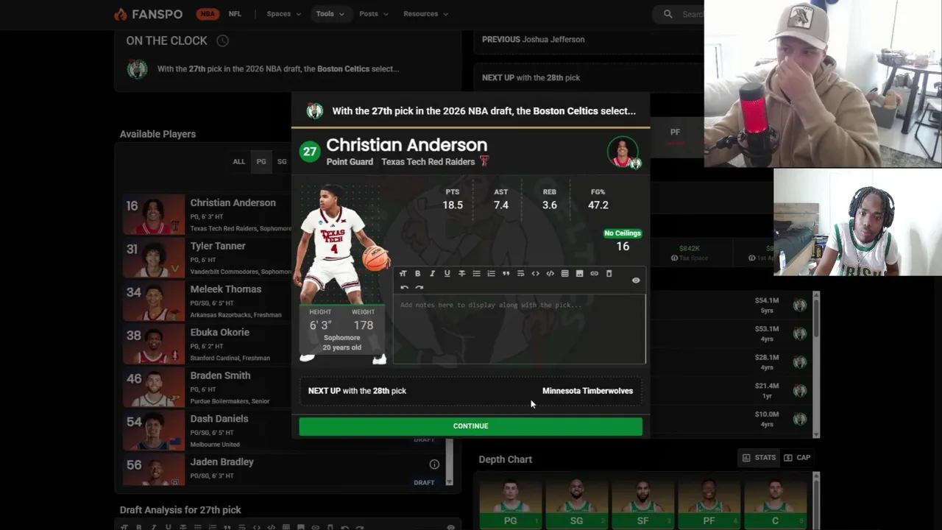Switch to the NFL league toggle
942x530 pixels.
click(235, 14)
